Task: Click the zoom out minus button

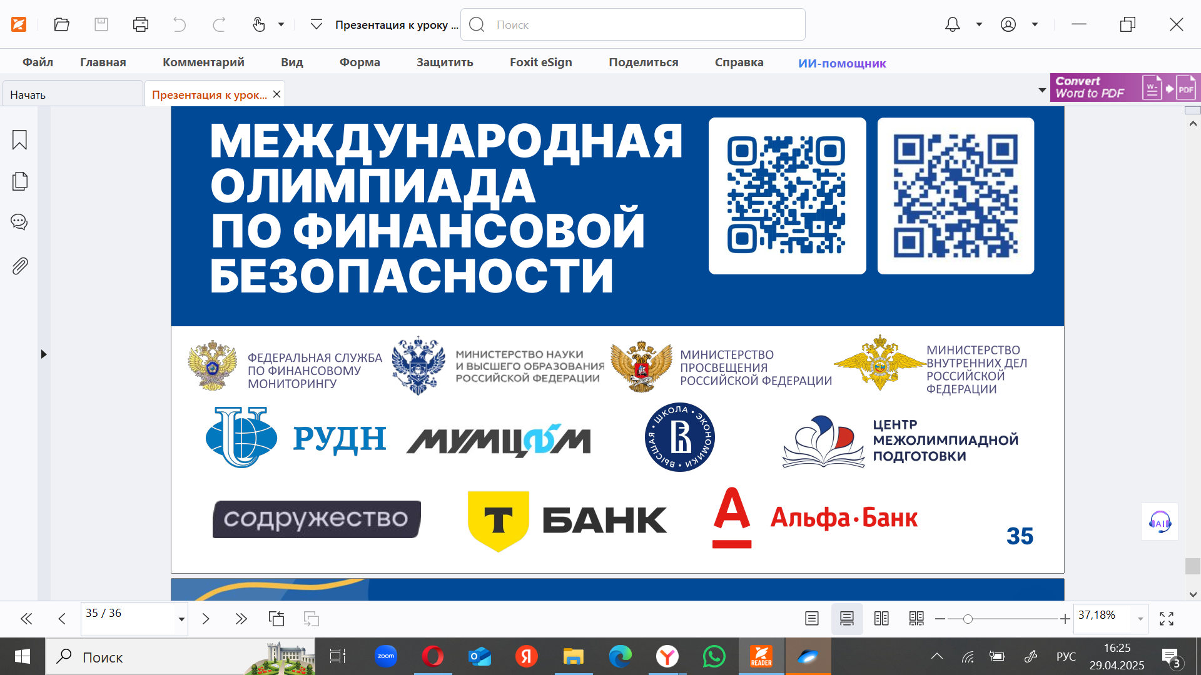Action: point(940,619)
